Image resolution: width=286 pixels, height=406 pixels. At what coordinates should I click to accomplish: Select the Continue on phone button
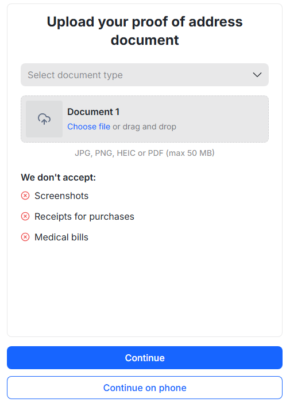145,388
